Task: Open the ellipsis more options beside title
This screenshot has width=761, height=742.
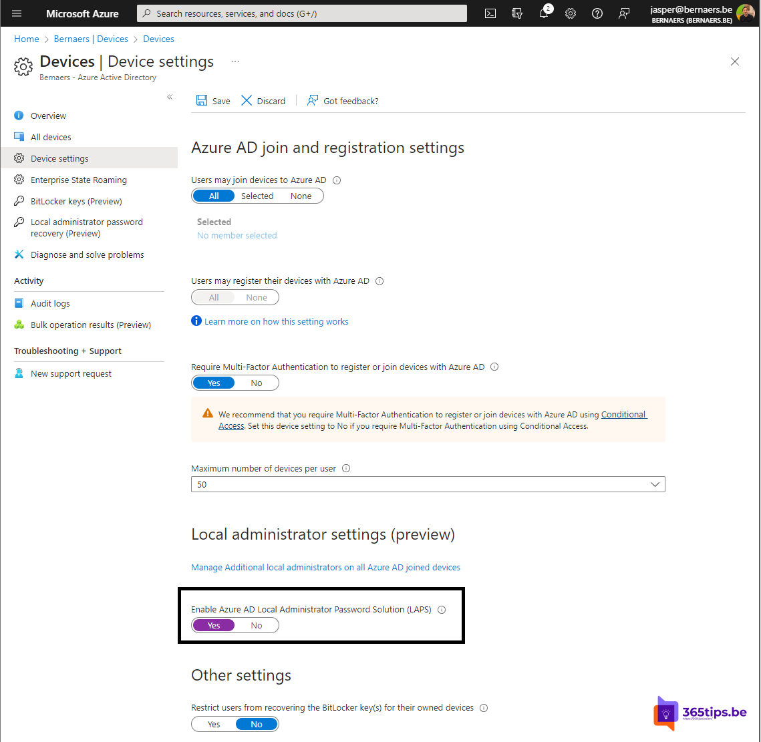Action: [x=235, y=61]
